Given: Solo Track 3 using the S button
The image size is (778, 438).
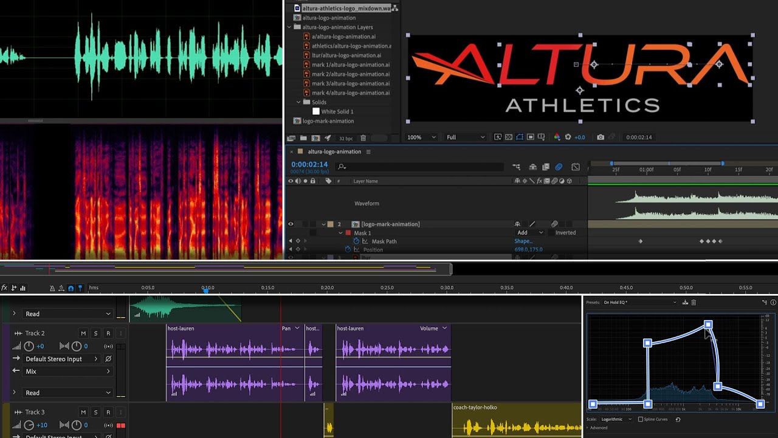Looking at the screenshot, I should pyautogui.click(x=95, y=412).
